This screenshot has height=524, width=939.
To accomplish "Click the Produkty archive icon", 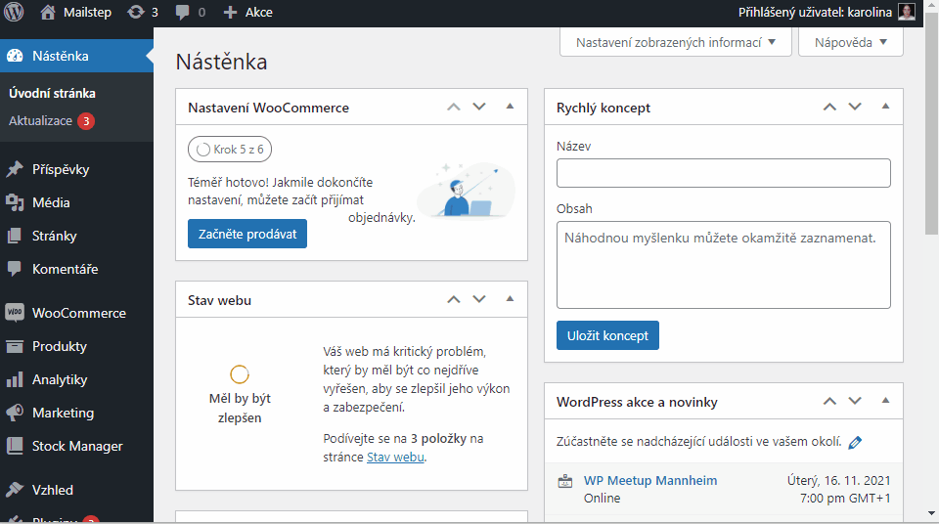I will click(x=15, y=346).
